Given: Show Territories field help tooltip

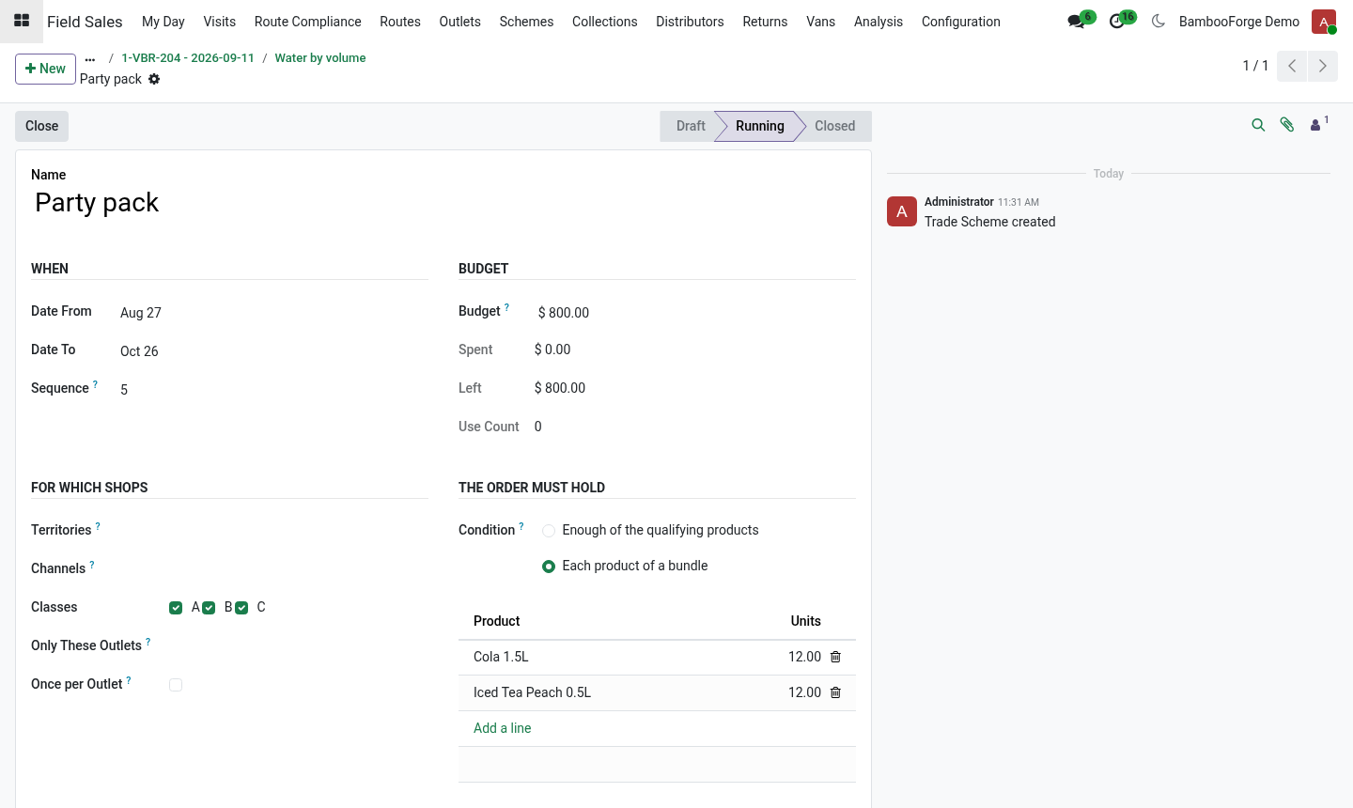Looking at the screenshot, I should click(x=98, y=526).
